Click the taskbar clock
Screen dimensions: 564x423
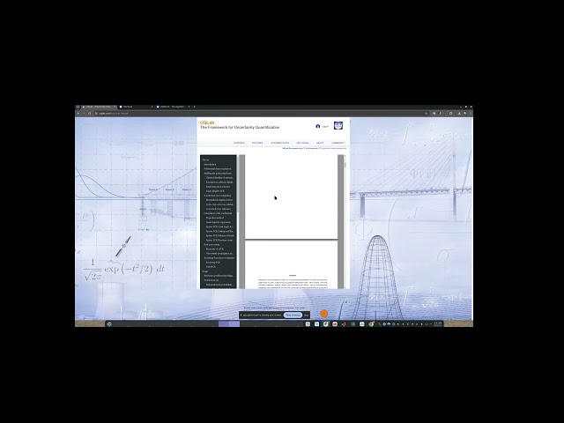click(437, 324)
